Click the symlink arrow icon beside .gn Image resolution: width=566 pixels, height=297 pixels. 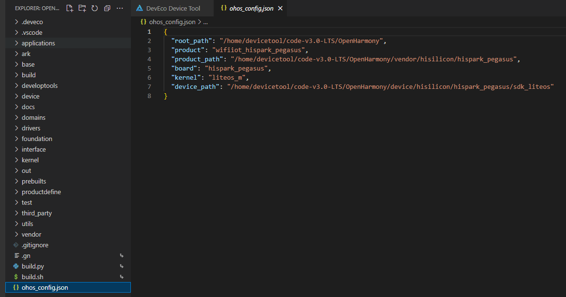122,256
